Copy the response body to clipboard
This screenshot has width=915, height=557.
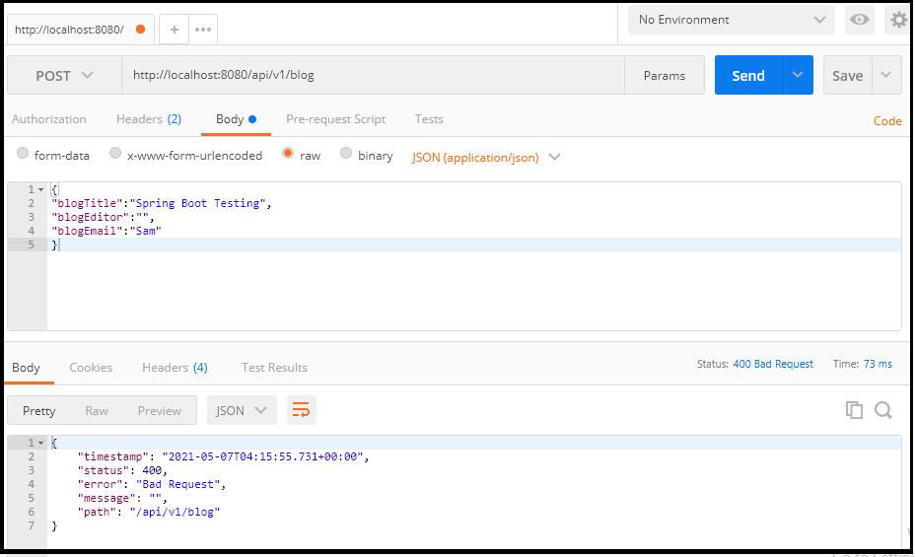pyautogui.click(x=854, y=410)
